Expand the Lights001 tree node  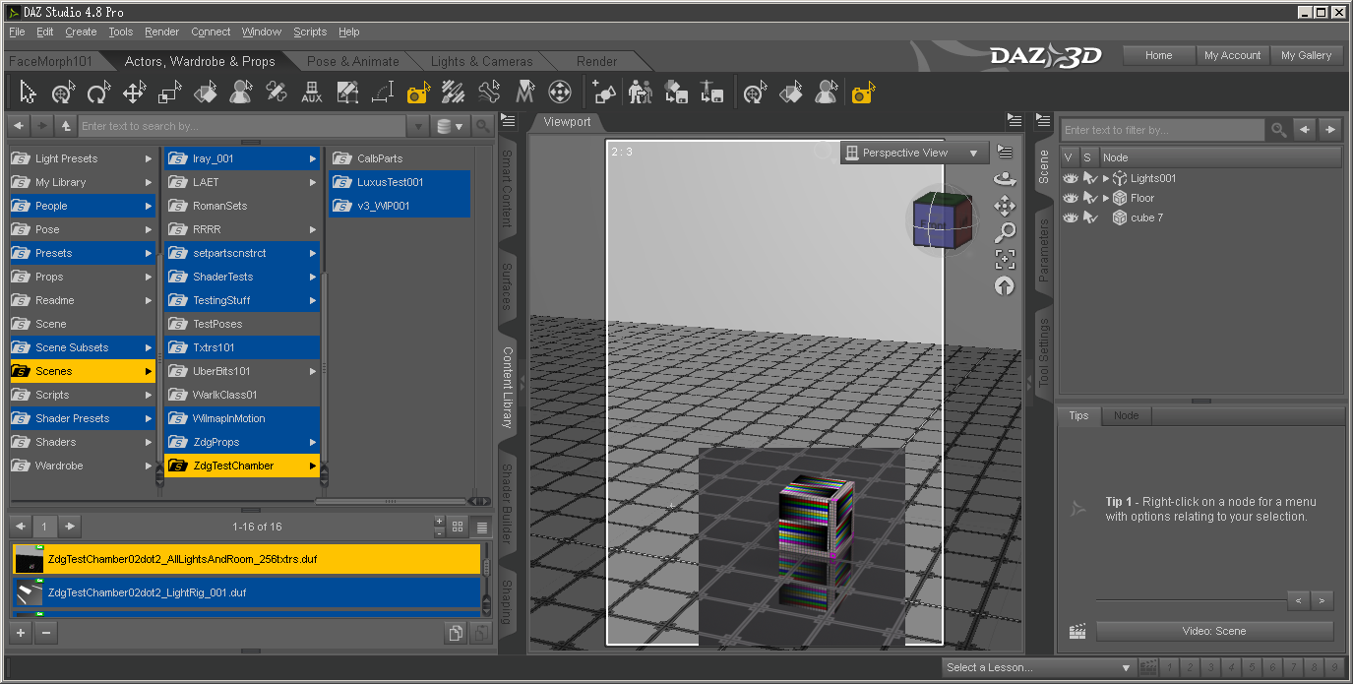(1106, 178)
